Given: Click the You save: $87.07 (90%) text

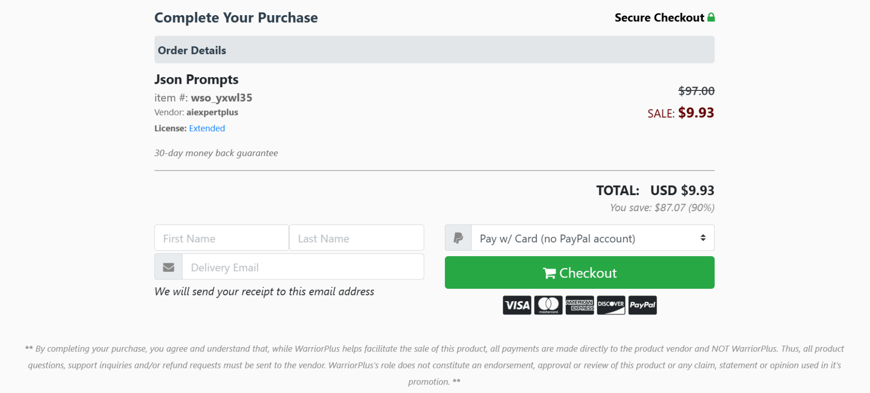Looking at the screenshot, I should pyautogui.click(x=662, y=207).
